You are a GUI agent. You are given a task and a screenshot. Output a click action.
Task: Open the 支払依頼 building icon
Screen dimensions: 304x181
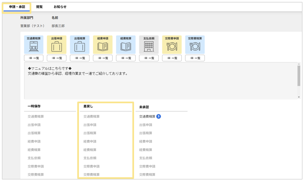[x=149, y=45]
